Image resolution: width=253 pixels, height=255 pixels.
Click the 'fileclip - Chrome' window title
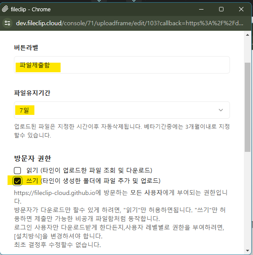tap(31, 10)
